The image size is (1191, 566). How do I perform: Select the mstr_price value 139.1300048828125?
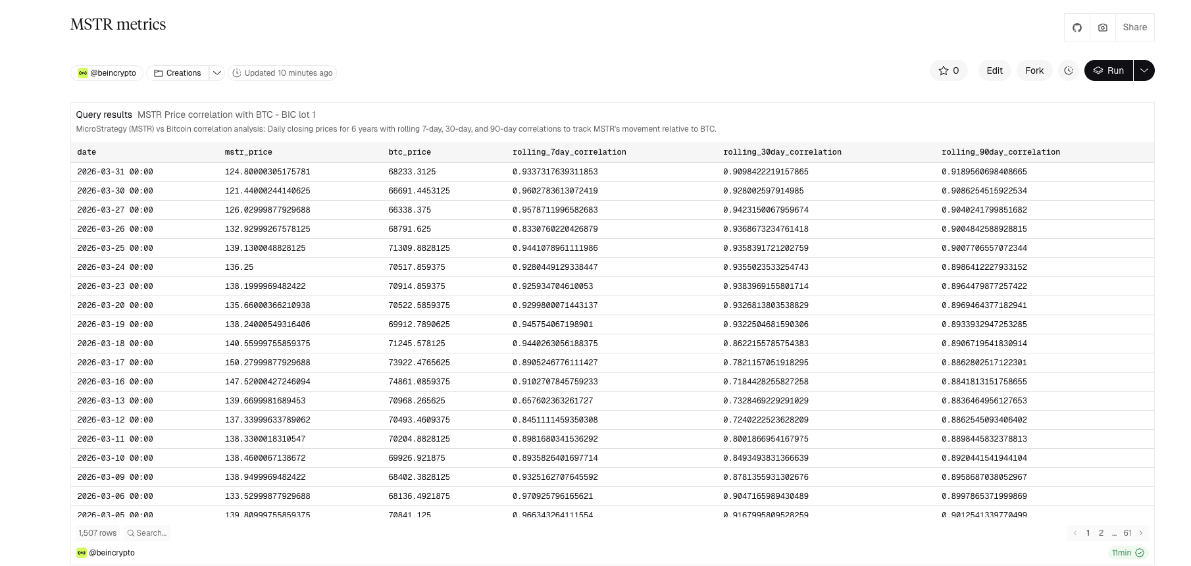[x=265, y=248]
